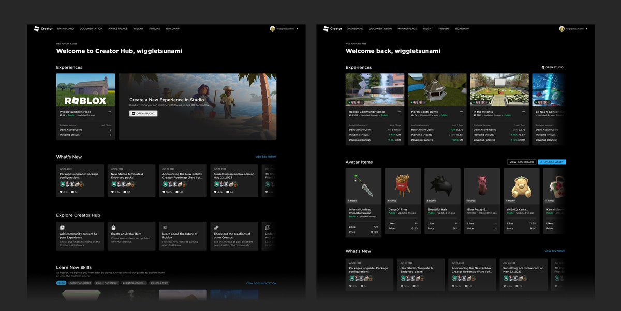The width and height of the screenshot is (621, 311).
Task: Select Operating a Business filter chip
Action: click(x=134, y=283)
